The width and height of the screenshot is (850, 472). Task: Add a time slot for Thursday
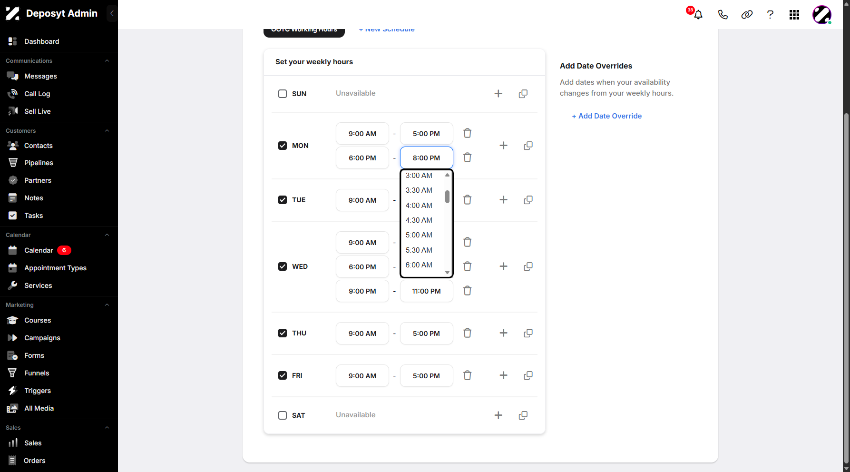[x=503, y=333]
